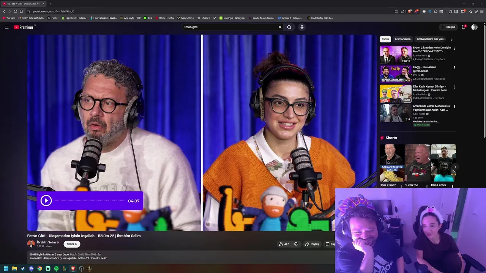The width and height of the screenshot is (486, 273).
Task: Click the bookmark page icon
Action: [21, 11]
